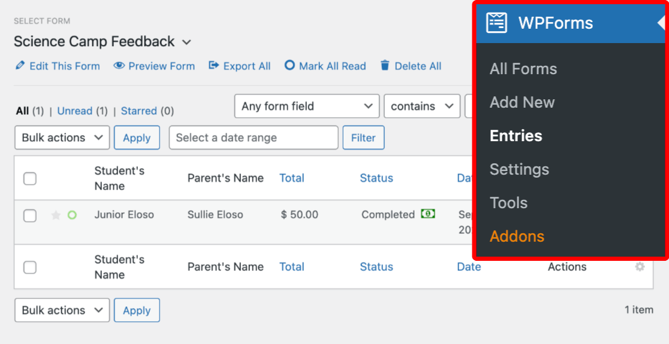Screen dimensions: 669x344
Task: Click the Filter button
Action: (x=363, y=138)
